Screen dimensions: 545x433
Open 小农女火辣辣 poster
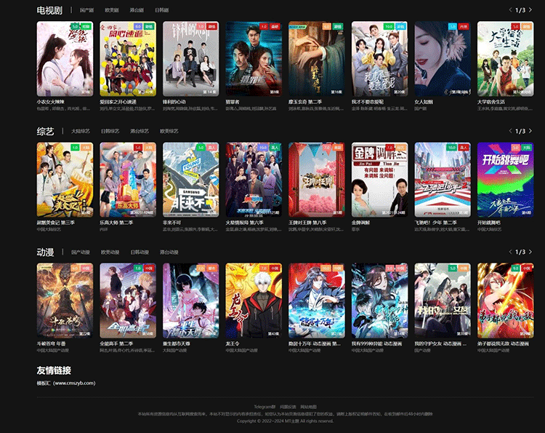pos(65,58)
